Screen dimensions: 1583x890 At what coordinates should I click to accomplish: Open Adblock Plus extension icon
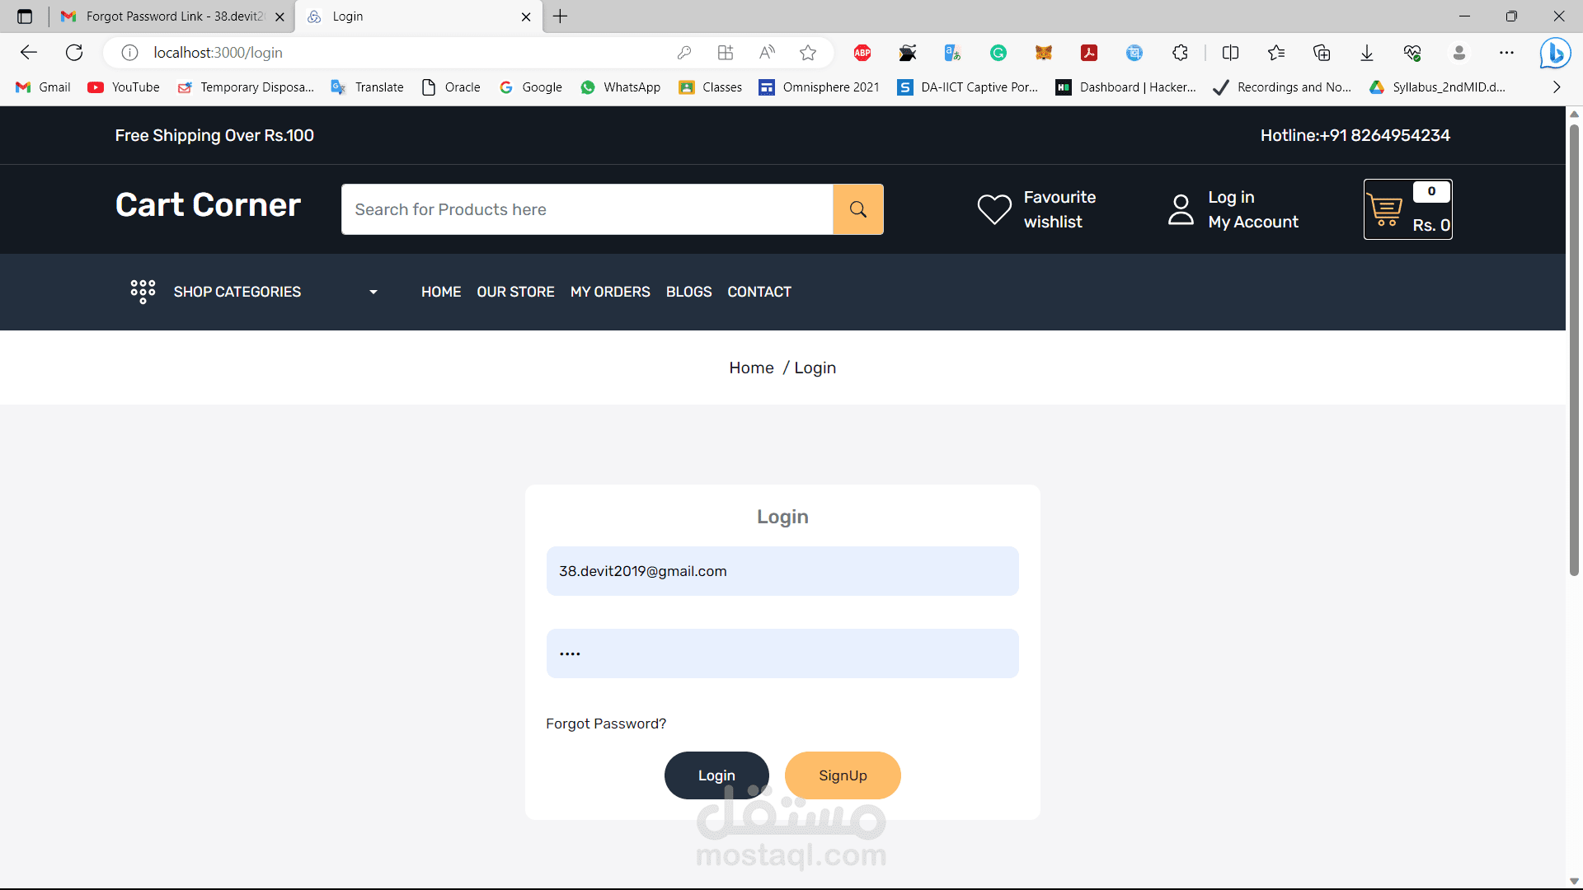tap(862, 53)
